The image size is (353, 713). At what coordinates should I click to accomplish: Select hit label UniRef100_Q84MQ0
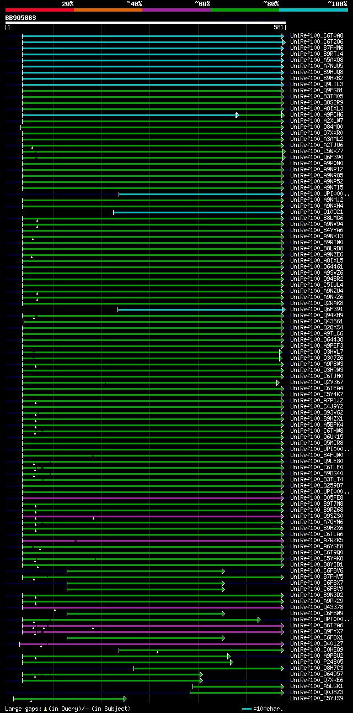tap(317, 127)
